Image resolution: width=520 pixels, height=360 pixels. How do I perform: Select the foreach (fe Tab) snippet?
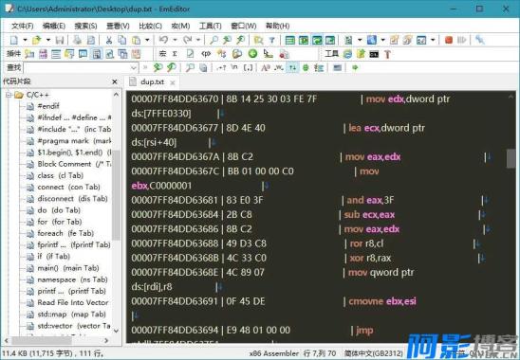[x=65, y=233]
